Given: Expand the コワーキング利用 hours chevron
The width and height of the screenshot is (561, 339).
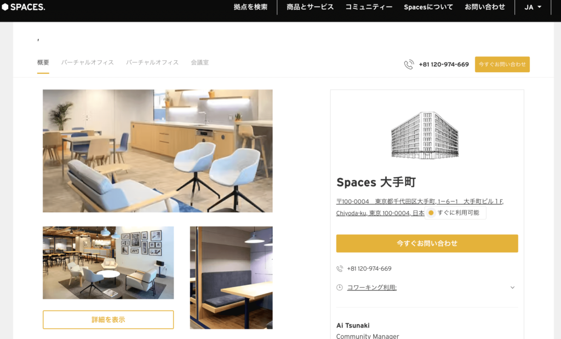Looking at the screenshot, I should [x=512, y=288].
